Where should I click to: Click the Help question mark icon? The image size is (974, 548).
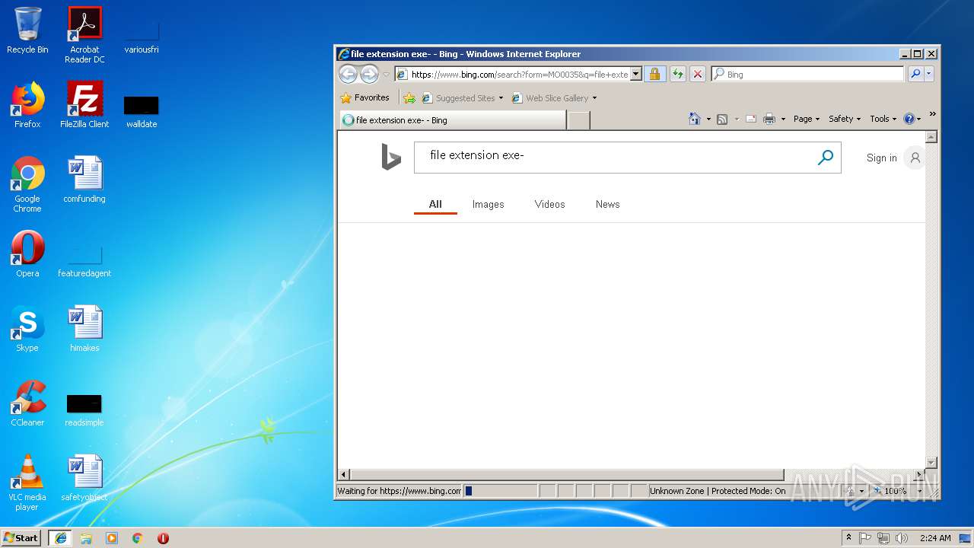909,119
